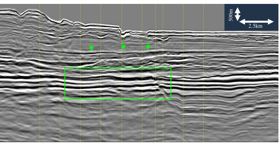Click the bright reflector under middle green arrow
This screenshot has height=143, width=280.
[124, 53]
